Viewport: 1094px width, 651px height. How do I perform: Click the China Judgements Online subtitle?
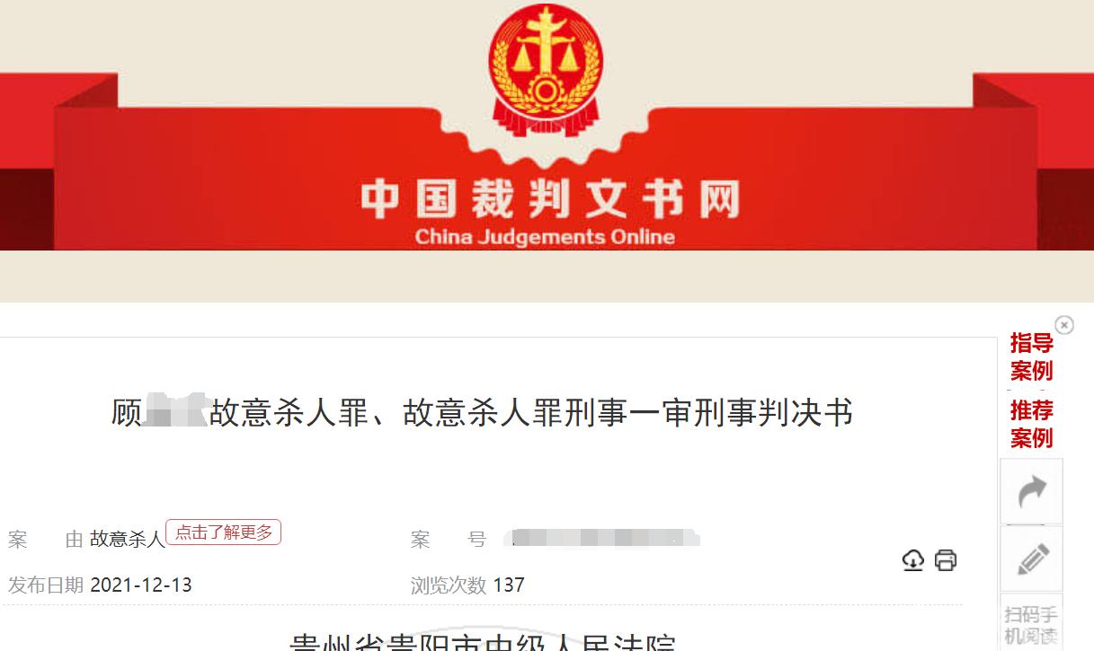point(545,238)
